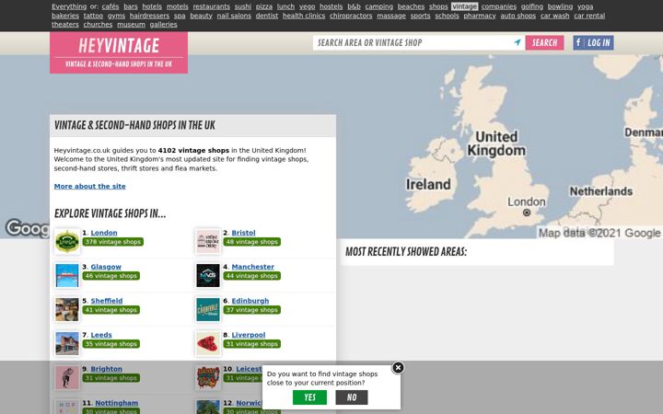Select the churches category
The height and width of the screenshot is (414, 663).
[99, 25]
